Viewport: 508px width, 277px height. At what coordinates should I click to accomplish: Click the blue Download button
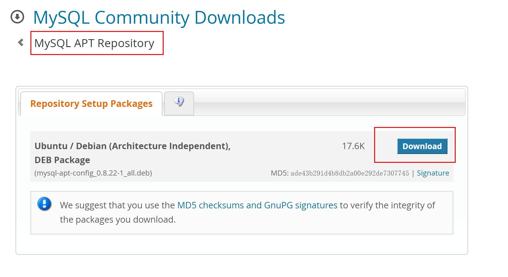coord(422,146)
